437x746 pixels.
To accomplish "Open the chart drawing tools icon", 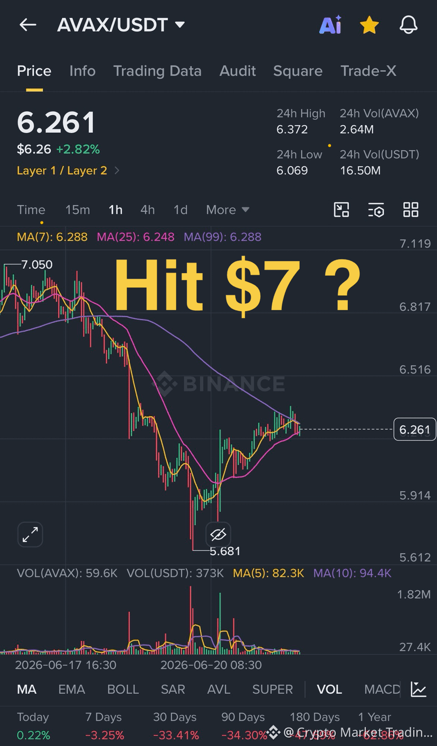I will coord(341,210).
